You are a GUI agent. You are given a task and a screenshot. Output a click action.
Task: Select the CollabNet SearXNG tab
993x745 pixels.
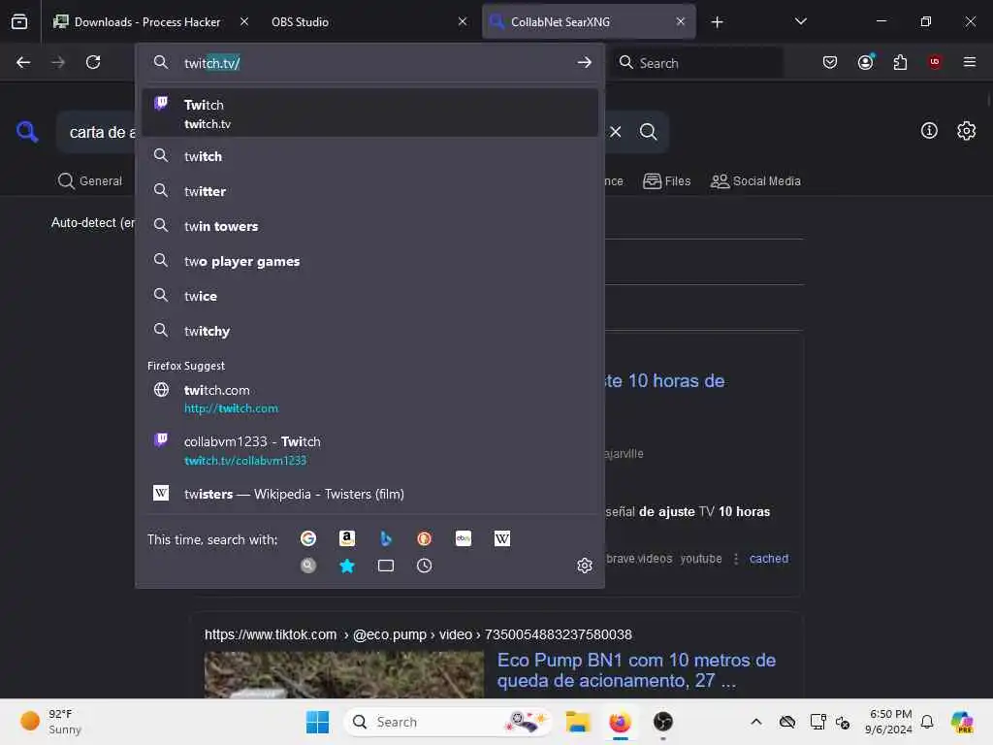589,21
